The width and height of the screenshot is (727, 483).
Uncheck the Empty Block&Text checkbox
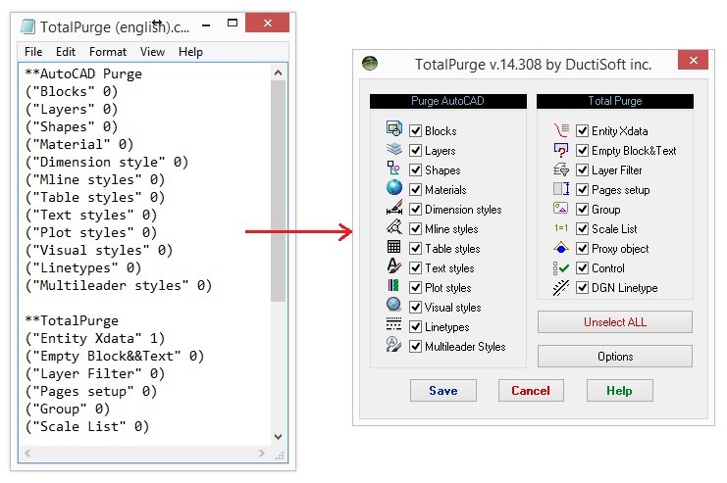(x=583, y=151)
